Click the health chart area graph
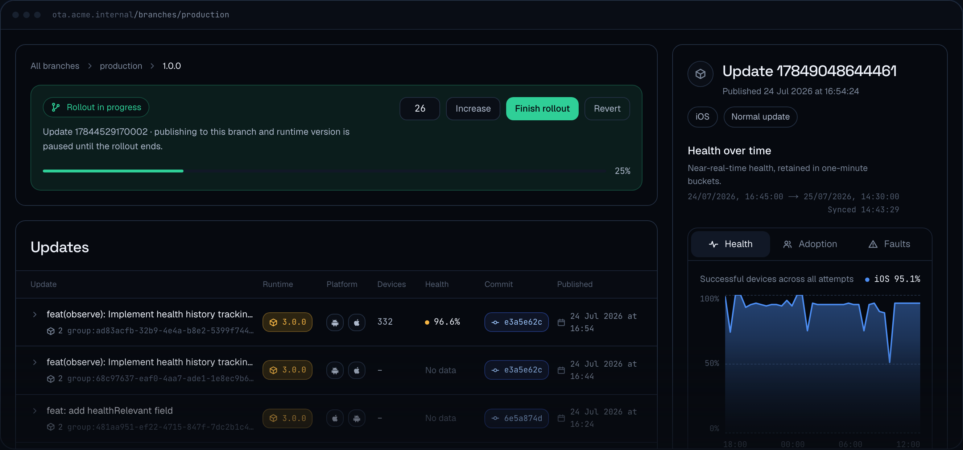Image resolution: width=963 pixels, height=450 pixels. click(x=822, y=364)
